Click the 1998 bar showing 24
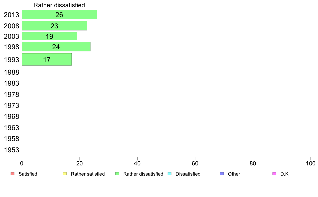The image size is (318, 197). coord(56,47)
